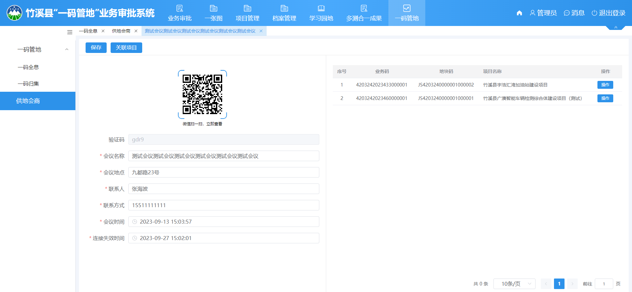This screenshot has height=292, width=632.
Task: Click business code 4203242023460000001
Action: point(382,98)
